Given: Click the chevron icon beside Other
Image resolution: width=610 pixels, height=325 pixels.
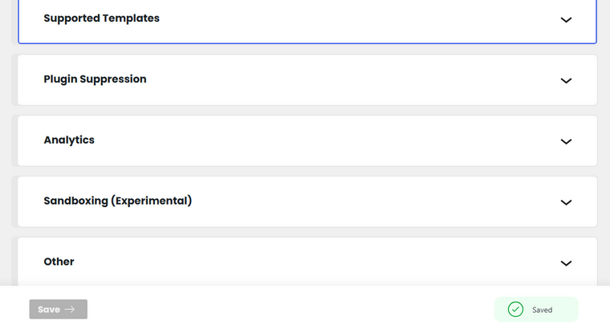Looking at the screenshot, I should 566,263.
